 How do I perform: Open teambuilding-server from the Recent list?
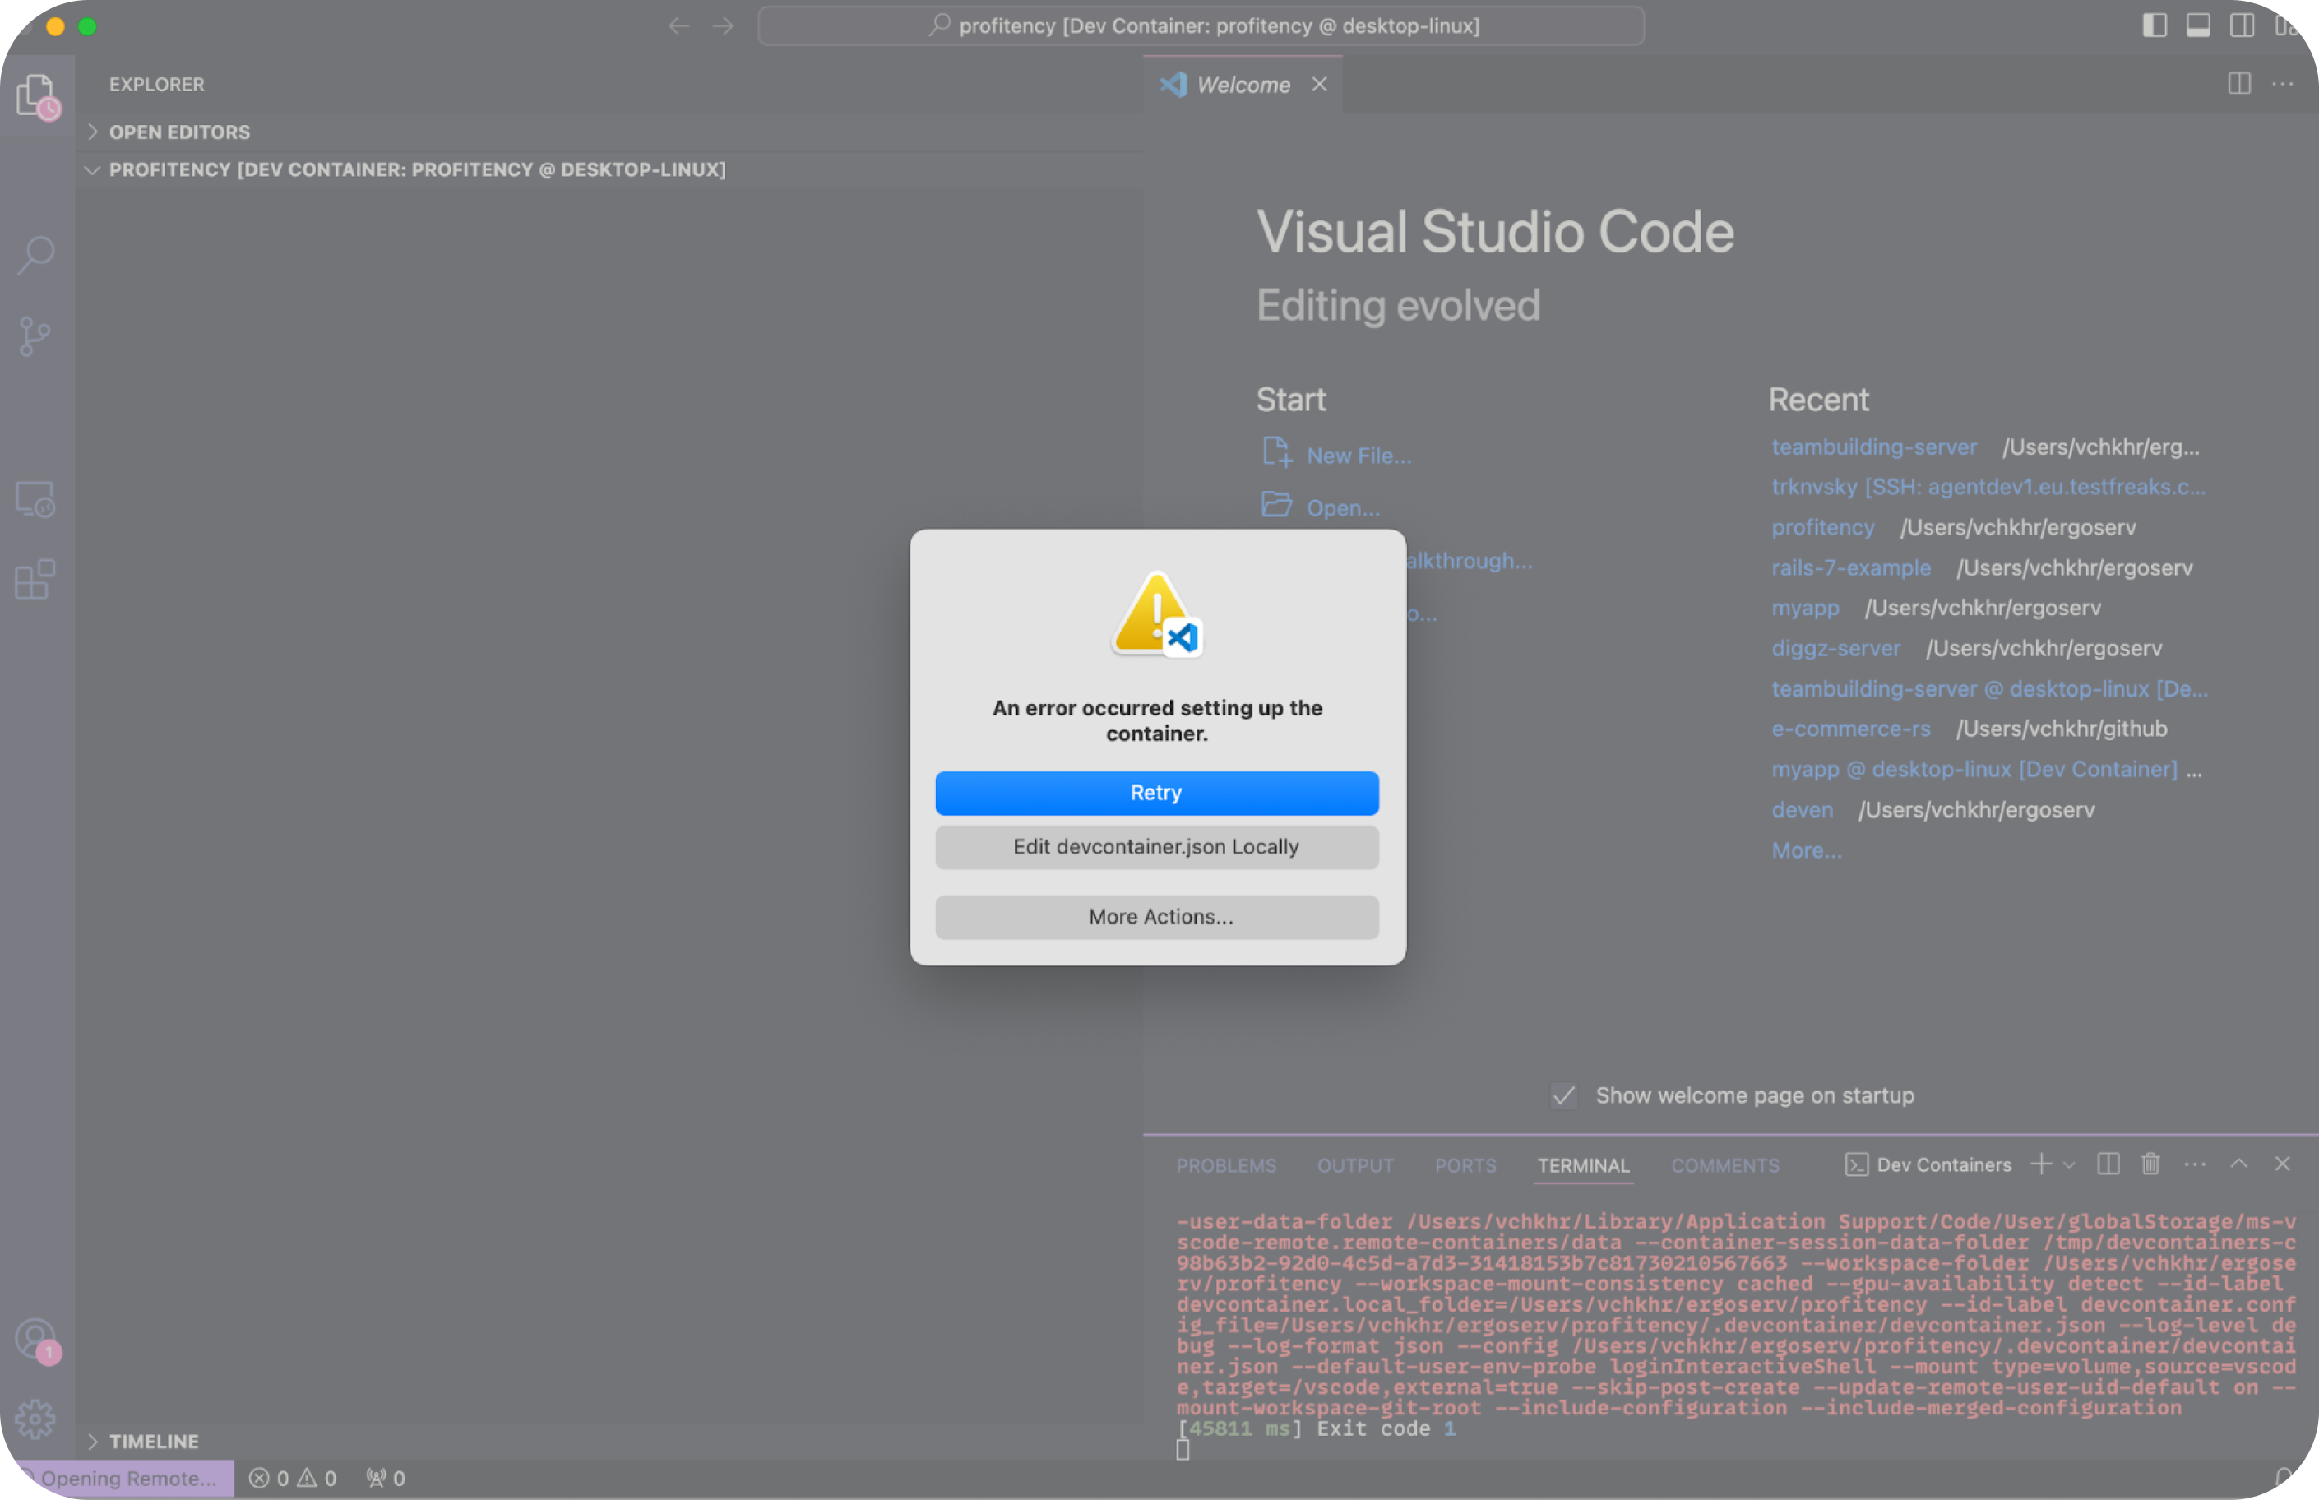(x=1873, y=447)
